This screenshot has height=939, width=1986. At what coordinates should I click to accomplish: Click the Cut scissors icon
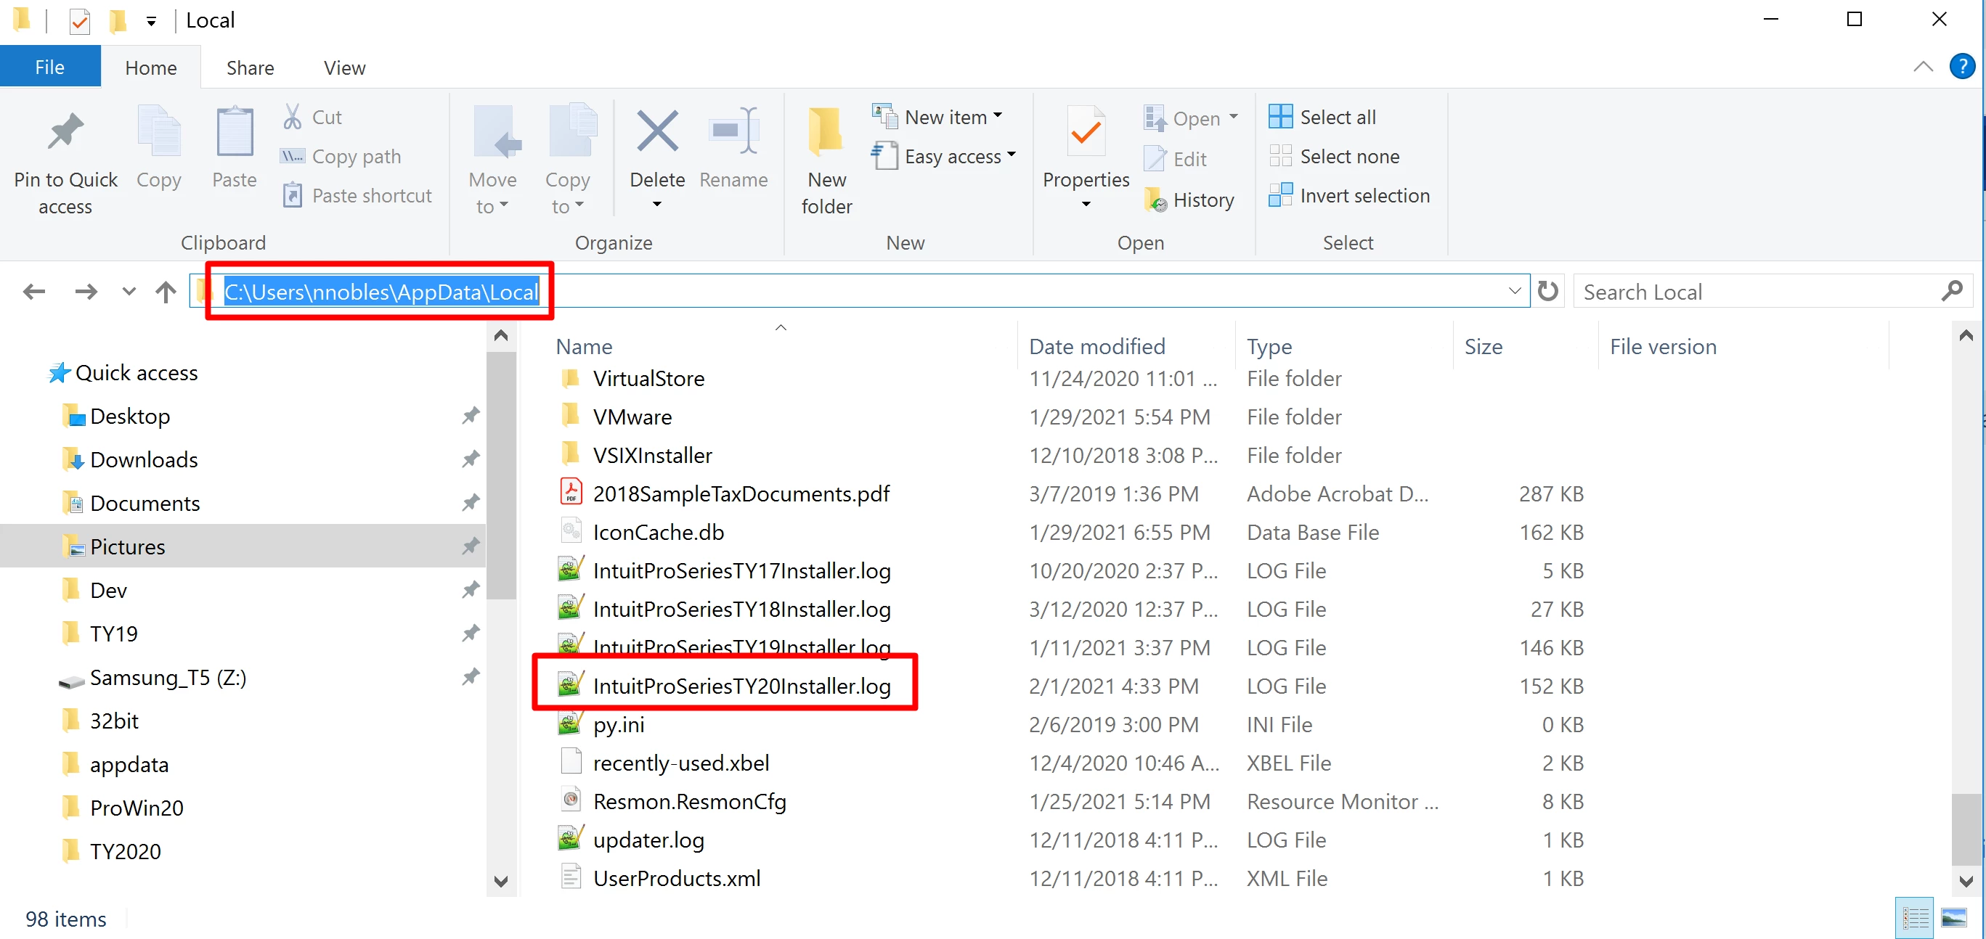tap(292, 117)
